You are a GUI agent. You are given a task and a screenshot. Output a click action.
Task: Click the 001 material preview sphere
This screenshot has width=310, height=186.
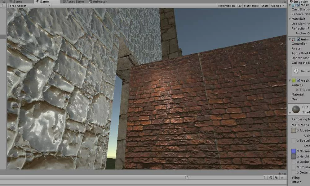(x=296, y=109)
